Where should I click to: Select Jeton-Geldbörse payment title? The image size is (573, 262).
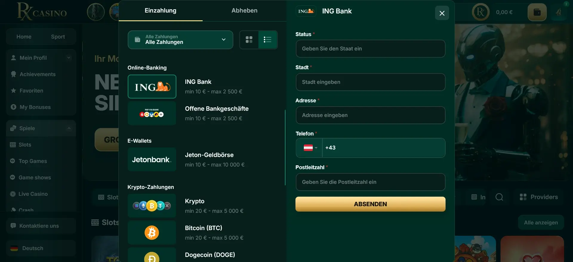pos(209,155)
